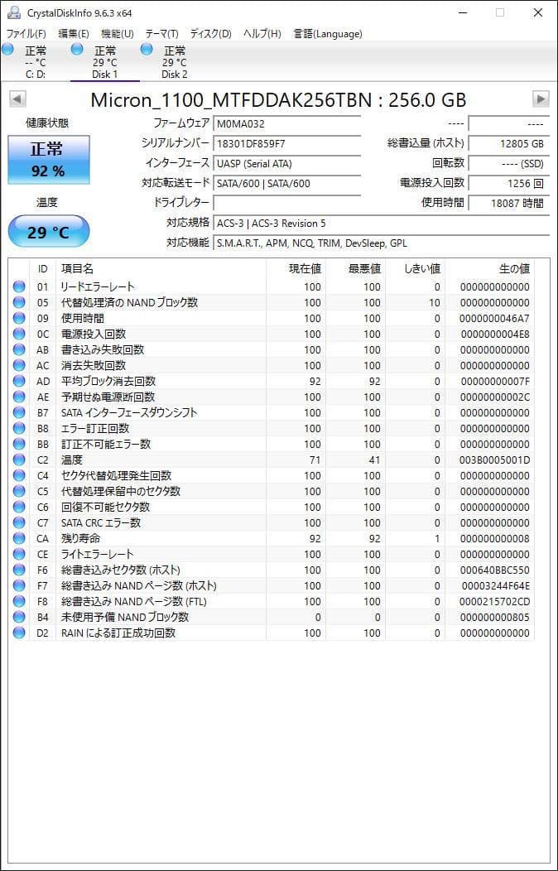The height and width of the screenshot is (871, 558).
Task: Click the status orb for ID F8 row
Action: tap(19, 602)
